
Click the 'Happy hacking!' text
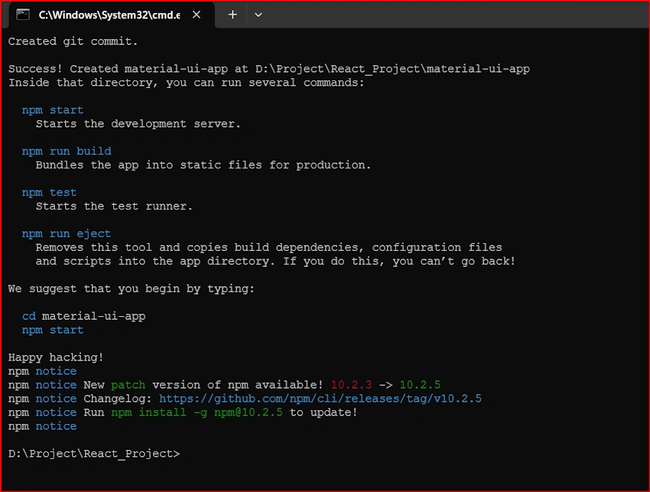click(x=56, y=357)
